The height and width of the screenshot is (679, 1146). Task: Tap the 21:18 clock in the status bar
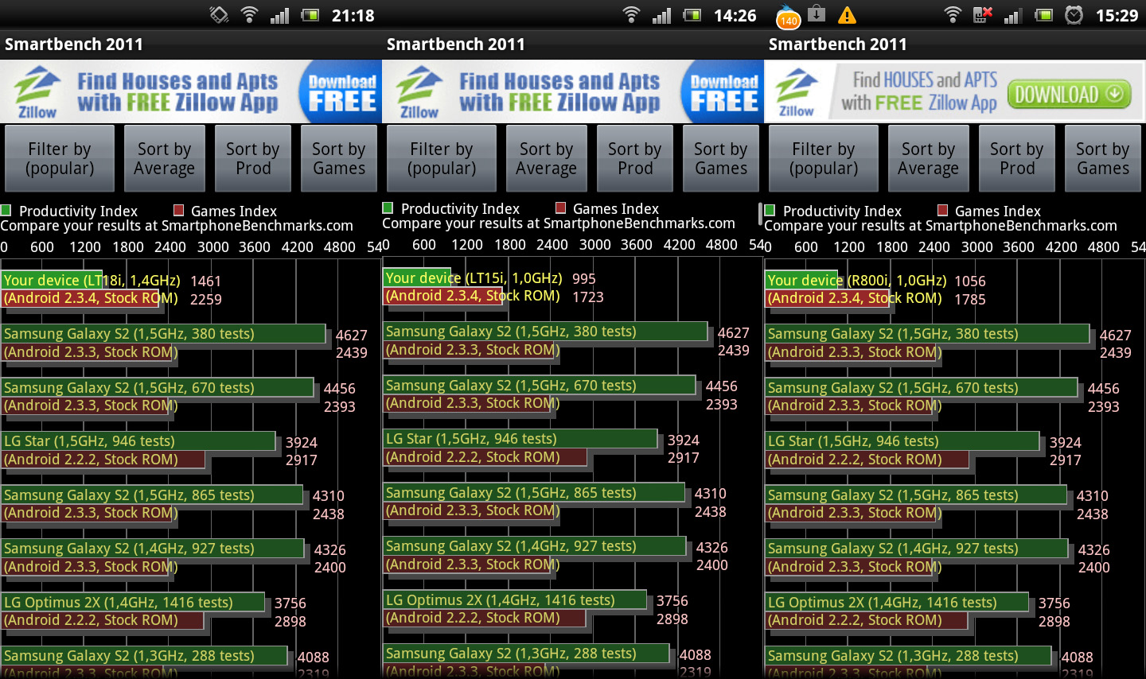tap(353, 15)
